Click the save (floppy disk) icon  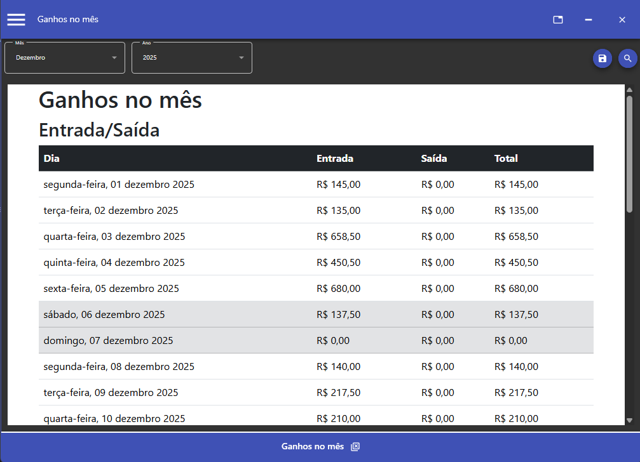(x=602, y=58)
